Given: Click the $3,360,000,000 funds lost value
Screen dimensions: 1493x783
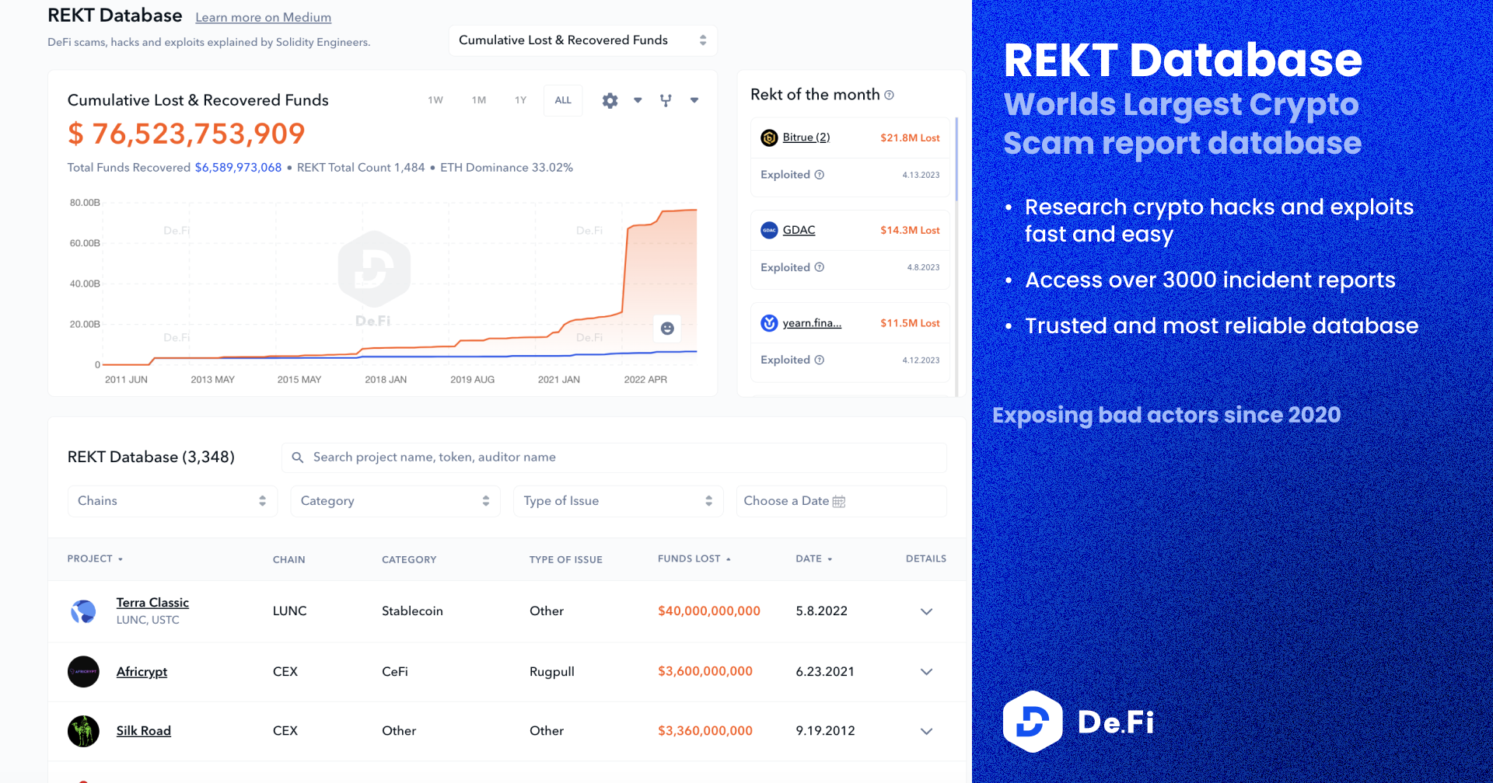Looking at the screenshot, I should click(x=705, y=731).
